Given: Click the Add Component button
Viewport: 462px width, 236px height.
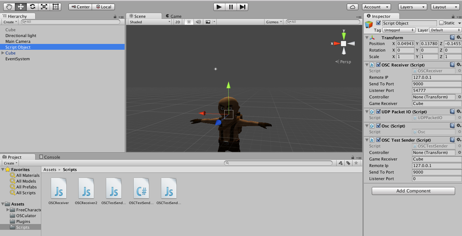Looking at the screenshot, I should coord(413,191).
